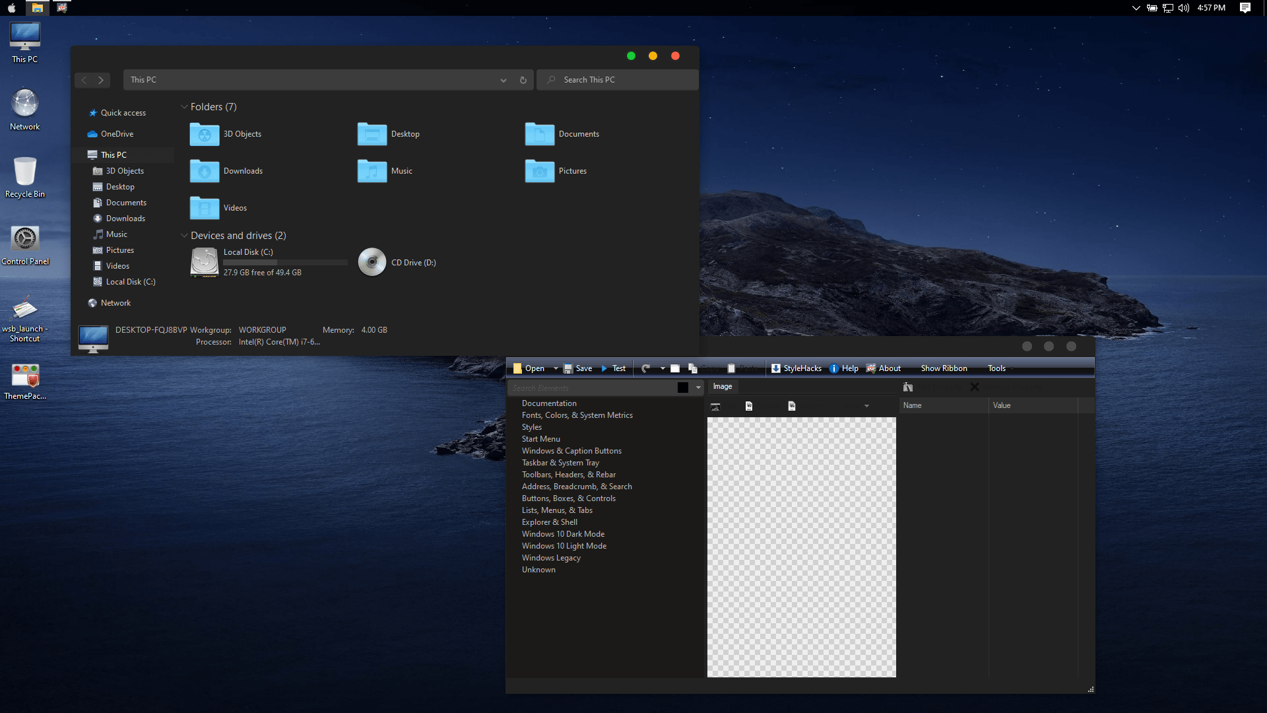The image size is (1267, 713).
Task: Open the dropdown arrow next to Open
Action: (556, 368)
